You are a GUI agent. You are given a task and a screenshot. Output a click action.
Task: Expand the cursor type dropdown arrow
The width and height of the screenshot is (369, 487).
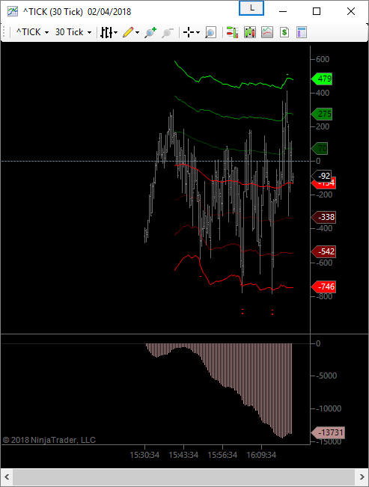click(x=198, y=32)
